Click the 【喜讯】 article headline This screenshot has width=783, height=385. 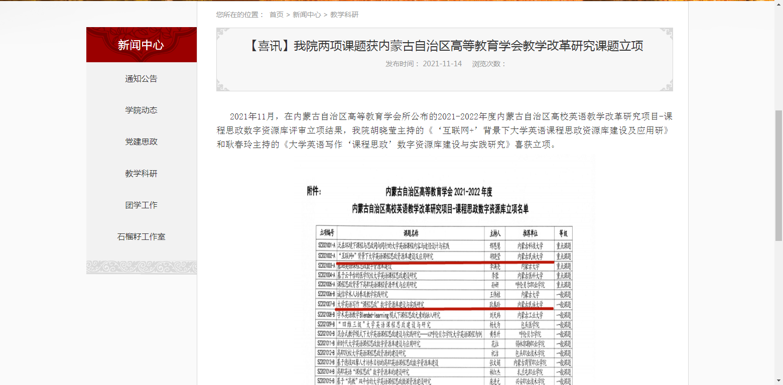pyautogui.click(x=444, y=46)
